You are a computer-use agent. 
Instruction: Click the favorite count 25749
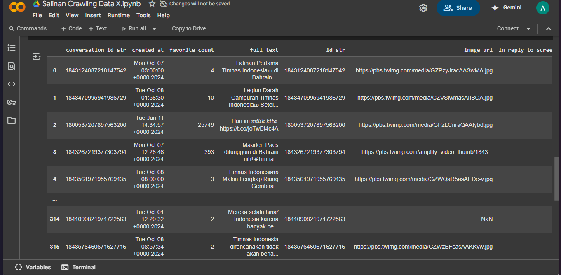206,125
